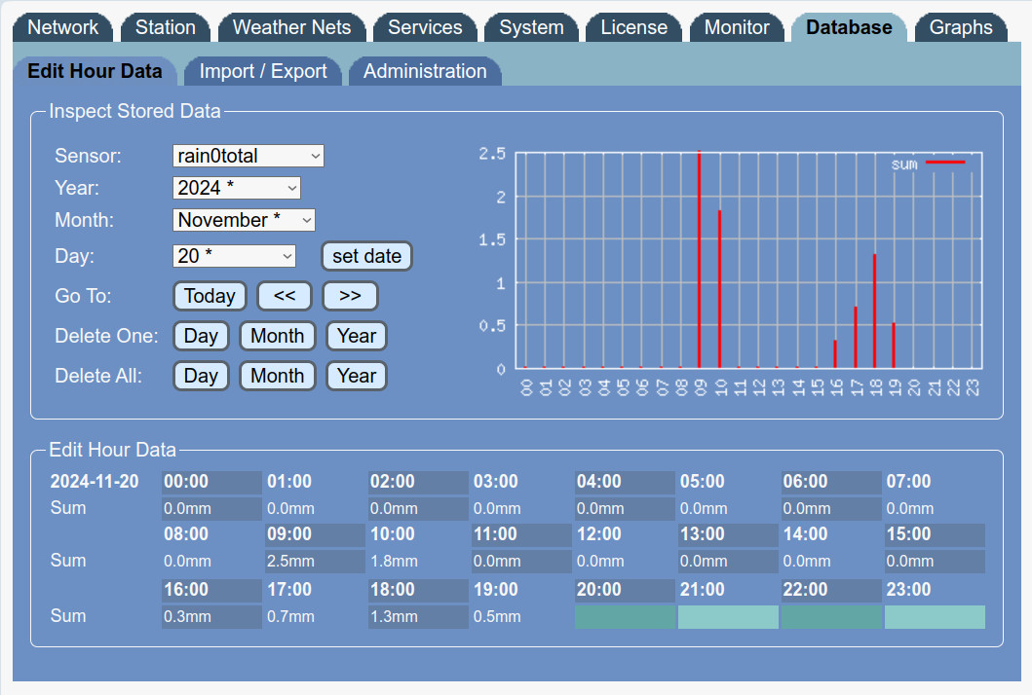Select the Database tab
The image size is (1032, 695).
coord(849,27)
